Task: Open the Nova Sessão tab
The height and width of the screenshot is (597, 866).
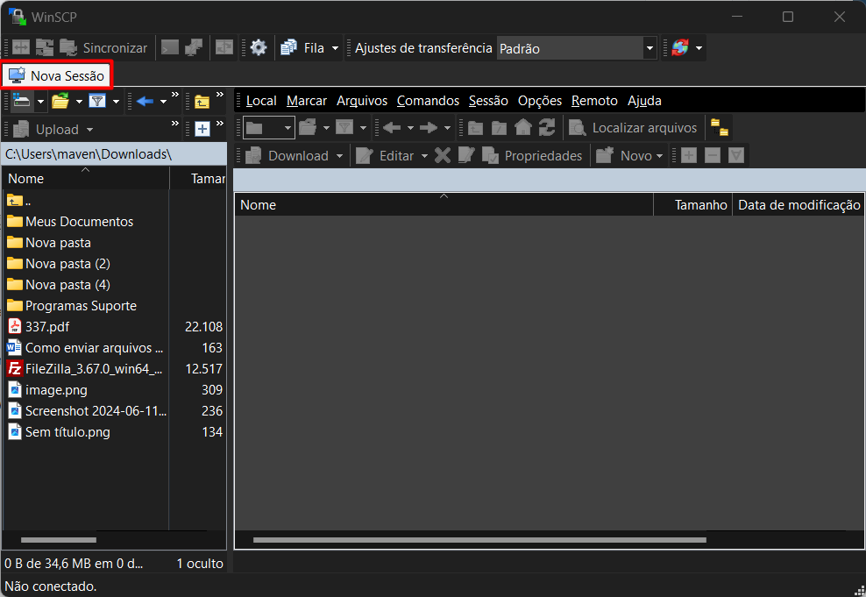Action: click(57, 75)
